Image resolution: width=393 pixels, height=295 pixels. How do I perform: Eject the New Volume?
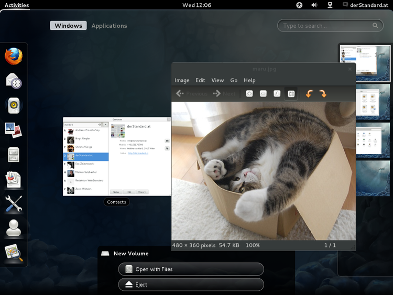pyautogui.click(x=191, y=285)
